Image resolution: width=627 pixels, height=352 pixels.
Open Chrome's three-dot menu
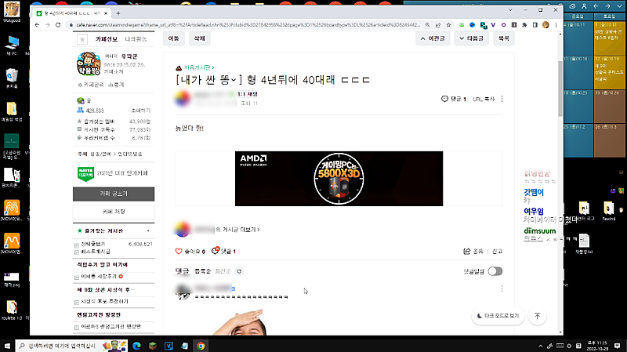click(556, 25)
